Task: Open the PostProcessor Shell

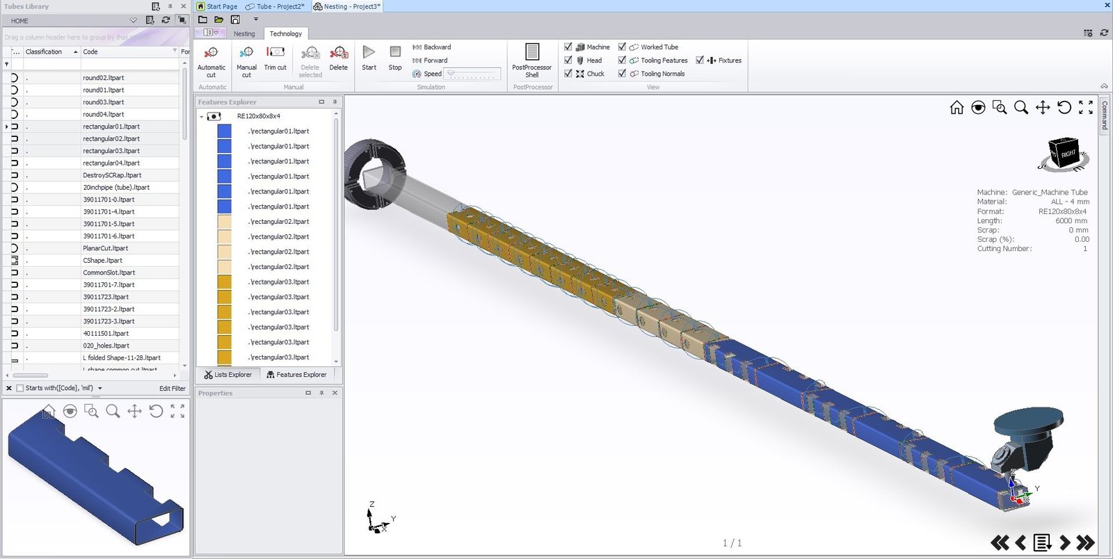Action: click(x=531, y=60)
